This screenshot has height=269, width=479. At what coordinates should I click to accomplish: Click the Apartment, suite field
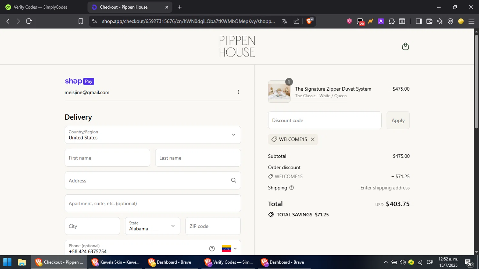(153, 203)
